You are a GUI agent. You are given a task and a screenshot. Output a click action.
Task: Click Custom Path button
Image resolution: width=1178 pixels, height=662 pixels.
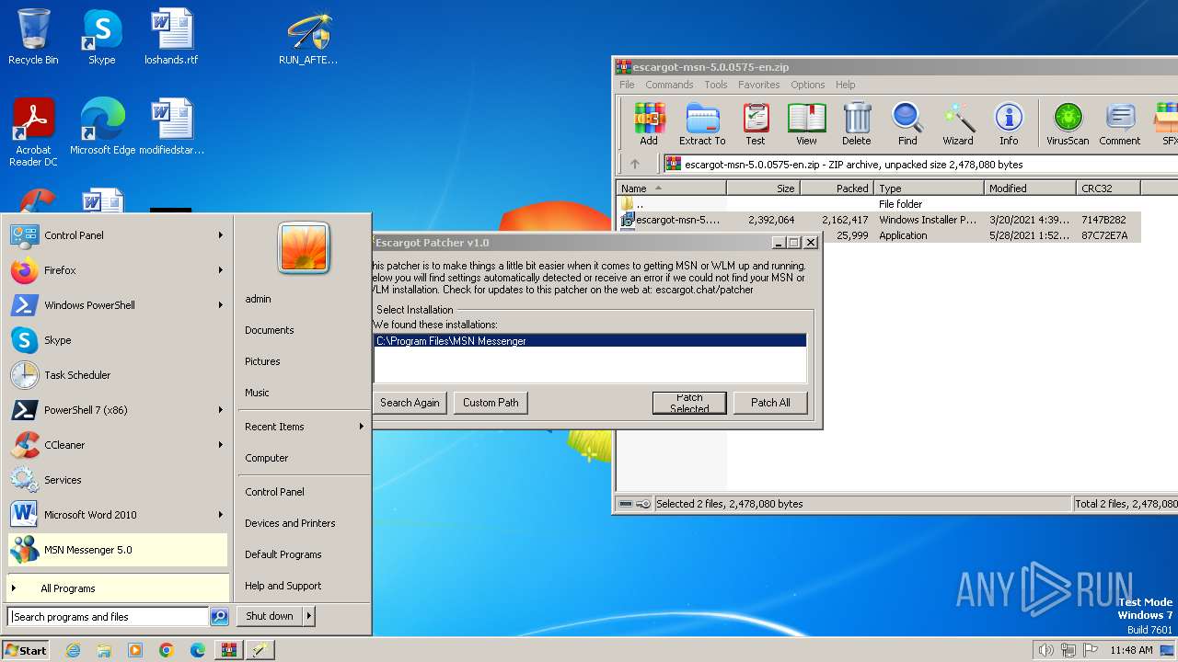[x=491, y=403]
